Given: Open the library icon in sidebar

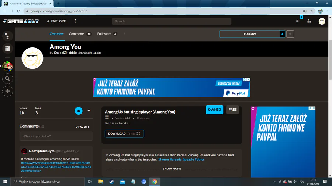Looking at the screenshot, I should (7, 49).
